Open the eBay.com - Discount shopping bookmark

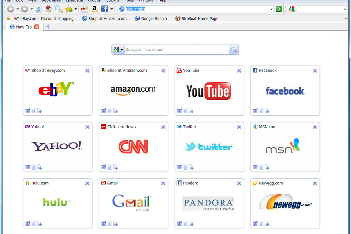pyautogui.click(x=44, y=19)
